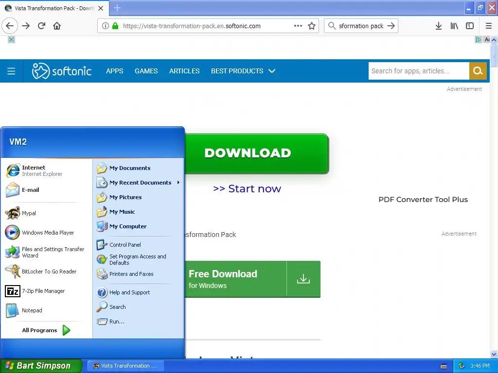Screen dimensions: 498x373
Task: Toggle the sidebar view icon
Action: pos(470,26)
